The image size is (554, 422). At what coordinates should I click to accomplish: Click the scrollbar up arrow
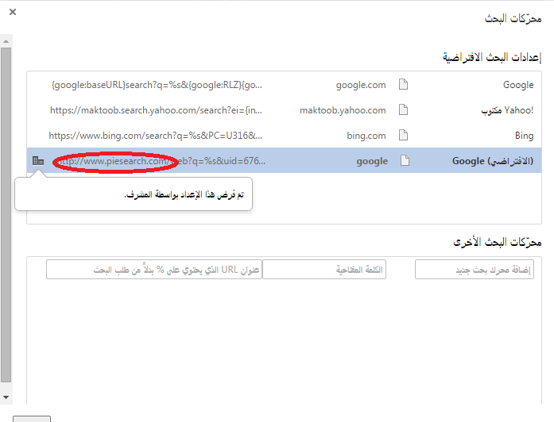click(x=6, y=41)
